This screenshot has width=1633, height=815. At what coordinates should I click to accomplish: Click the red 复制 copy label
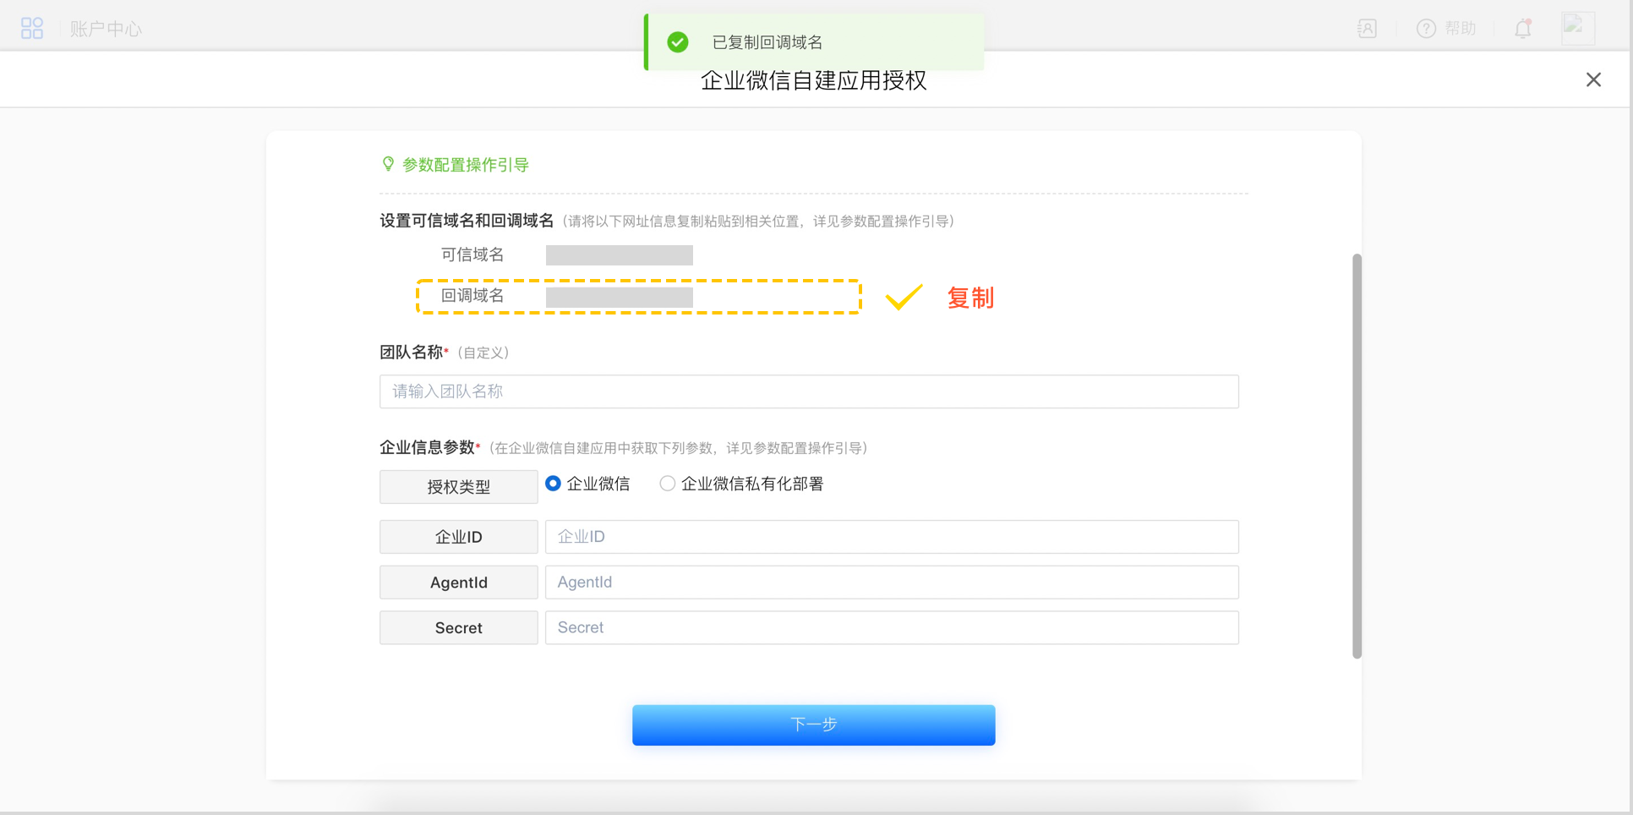pos(969,298)
